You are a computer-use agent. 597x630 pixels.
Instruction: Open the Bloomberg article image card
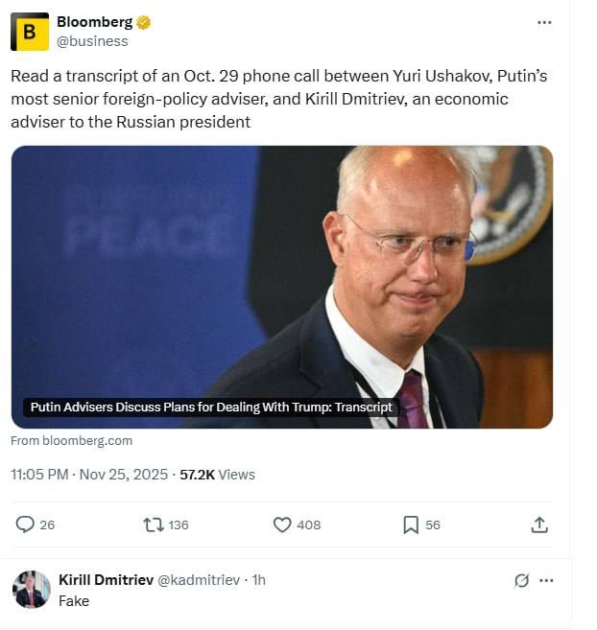click(282, 278)
